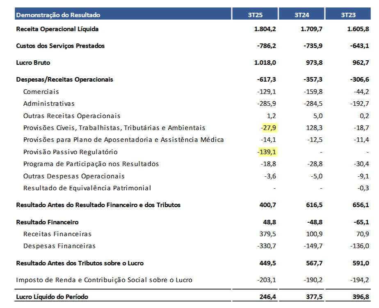Select the Receita Operacional Líquida row label
Viewport: 379px width, 308px height.
(57, 29)
